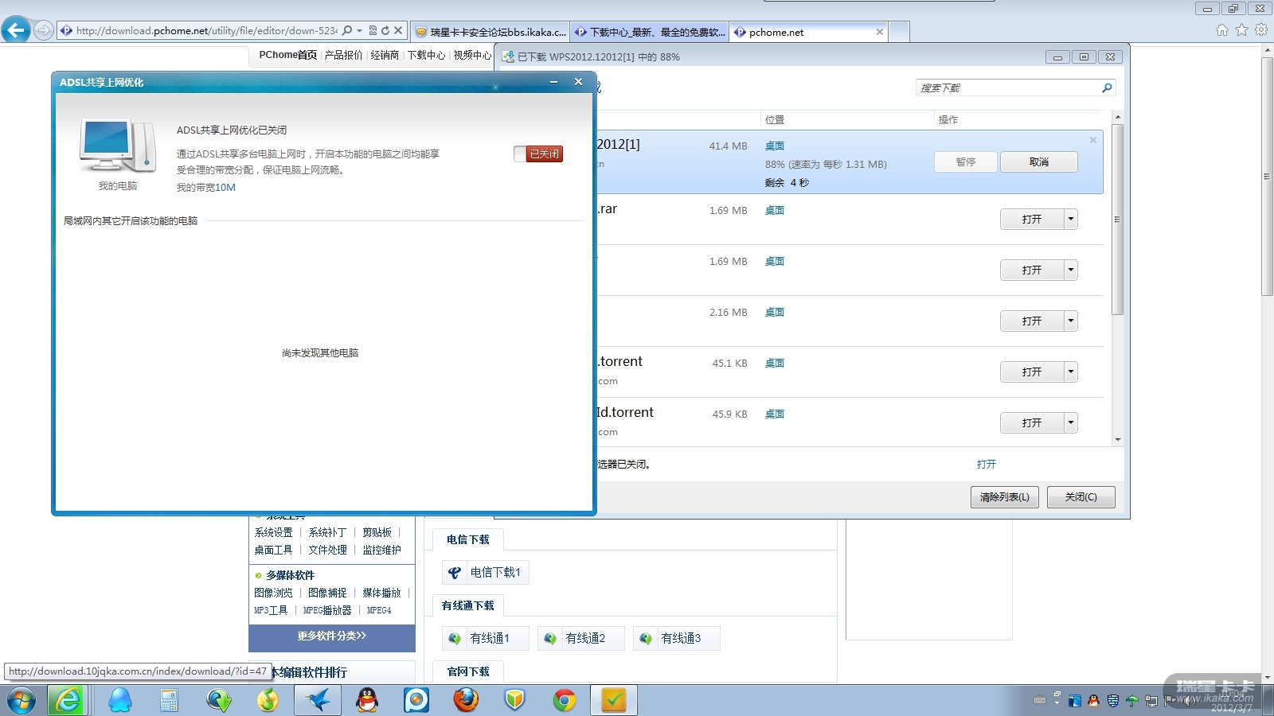Click the volume speaker tray icon
1274x716 pixels.
[x=1189, y=701]
